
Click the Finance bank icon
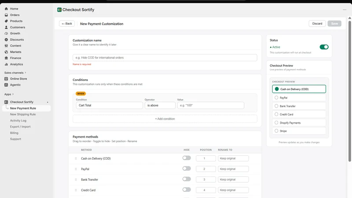point(6,58)
